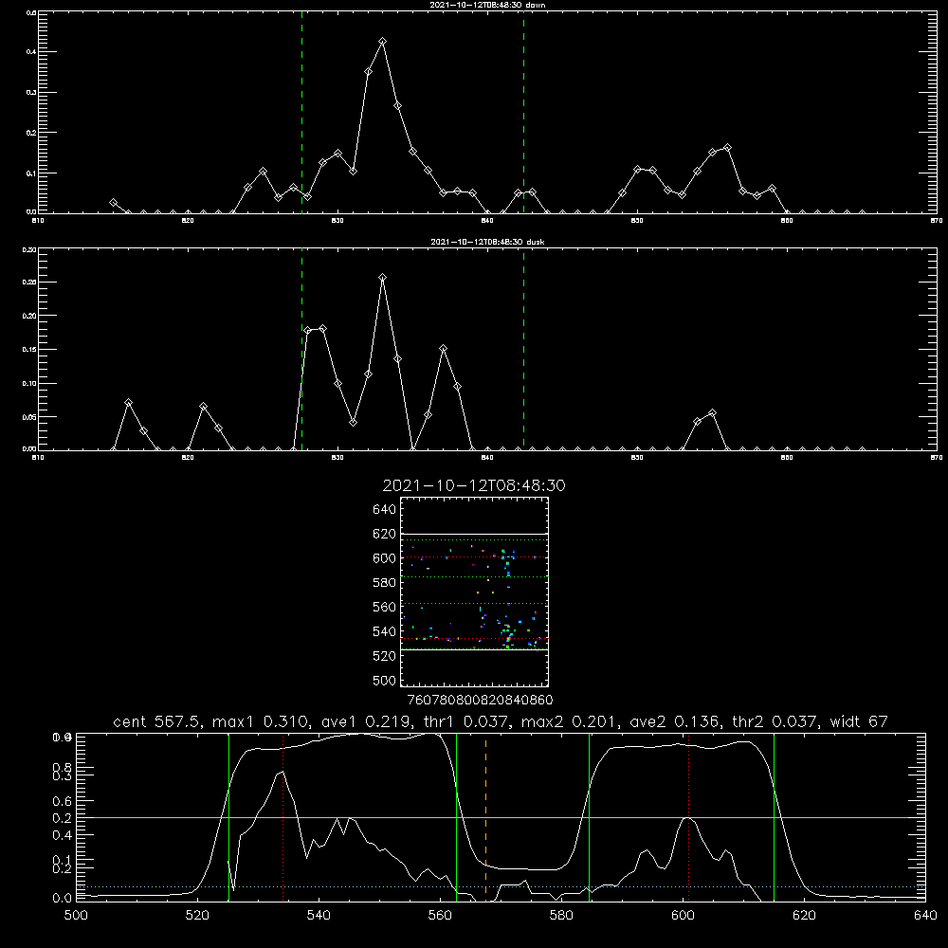Viewport: 948px width, 948px height.
Task: Click the 640 label on bottom plot x-axis
Action: click(x=925, y=916)
